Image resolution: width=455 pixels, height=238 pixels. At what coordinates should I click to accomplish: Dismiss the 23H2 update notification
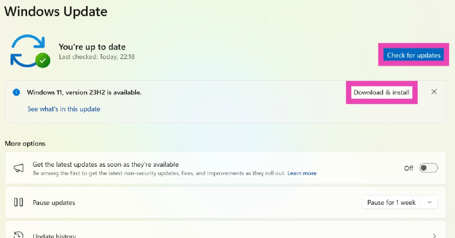coord(434,92)
